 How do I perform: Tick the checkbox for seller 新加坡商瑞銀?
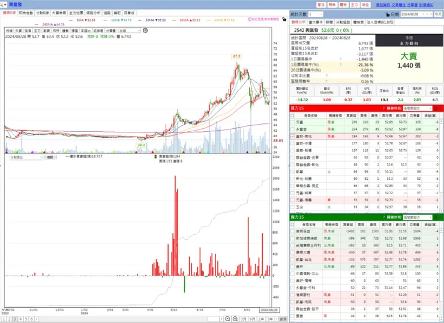click(293, 238)
